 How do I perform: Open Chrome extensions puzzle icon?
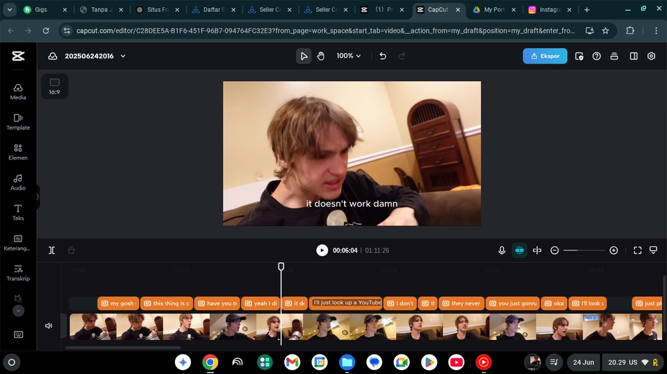[x=630, y=31]
